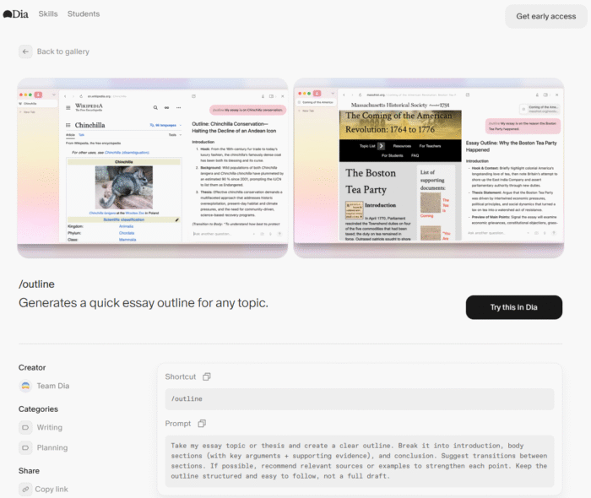
Task: Open the Team Dia creator name link
Action: [x=52, y=386]
